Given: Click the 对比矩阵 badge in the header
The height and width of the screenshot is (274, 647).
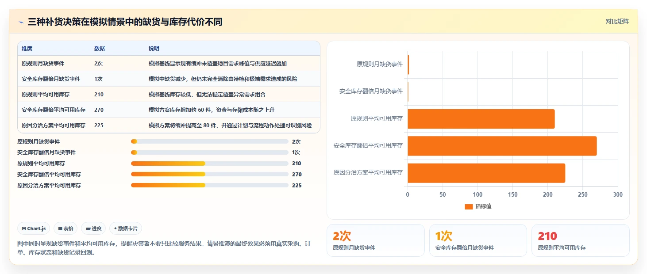Looking at the screenshot, I should [x=617, y=21].
